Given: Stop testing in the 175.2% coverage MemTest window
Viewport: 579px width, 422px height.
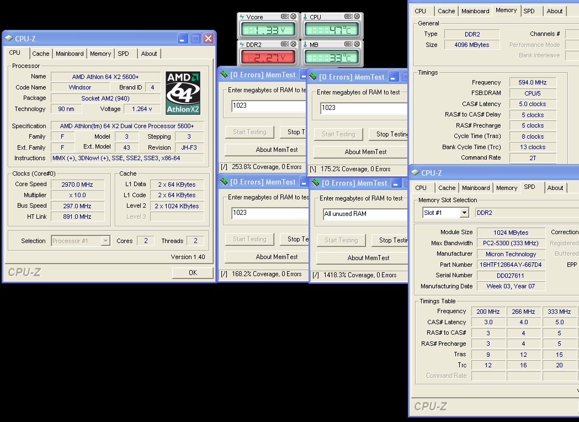Looking at the screenshot, I should (387, 134).
